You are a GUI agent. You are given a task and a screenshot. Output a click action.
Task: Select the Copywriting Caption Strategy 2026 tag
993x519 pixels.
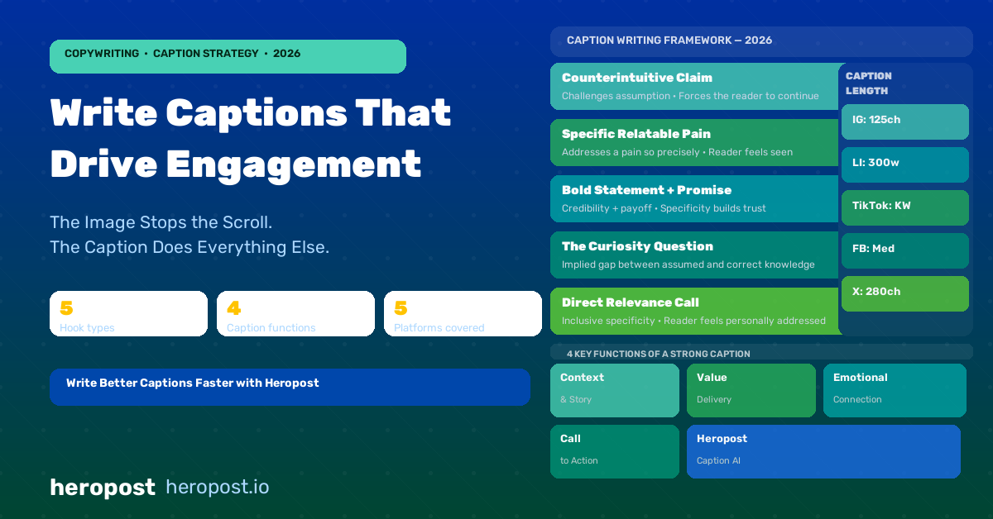228,56
